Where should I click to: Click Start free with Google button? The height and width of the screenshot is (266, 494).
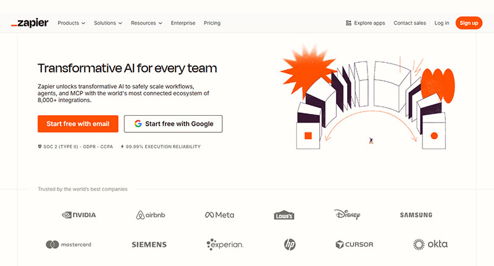pyautogui.click(x=174, y=124)
